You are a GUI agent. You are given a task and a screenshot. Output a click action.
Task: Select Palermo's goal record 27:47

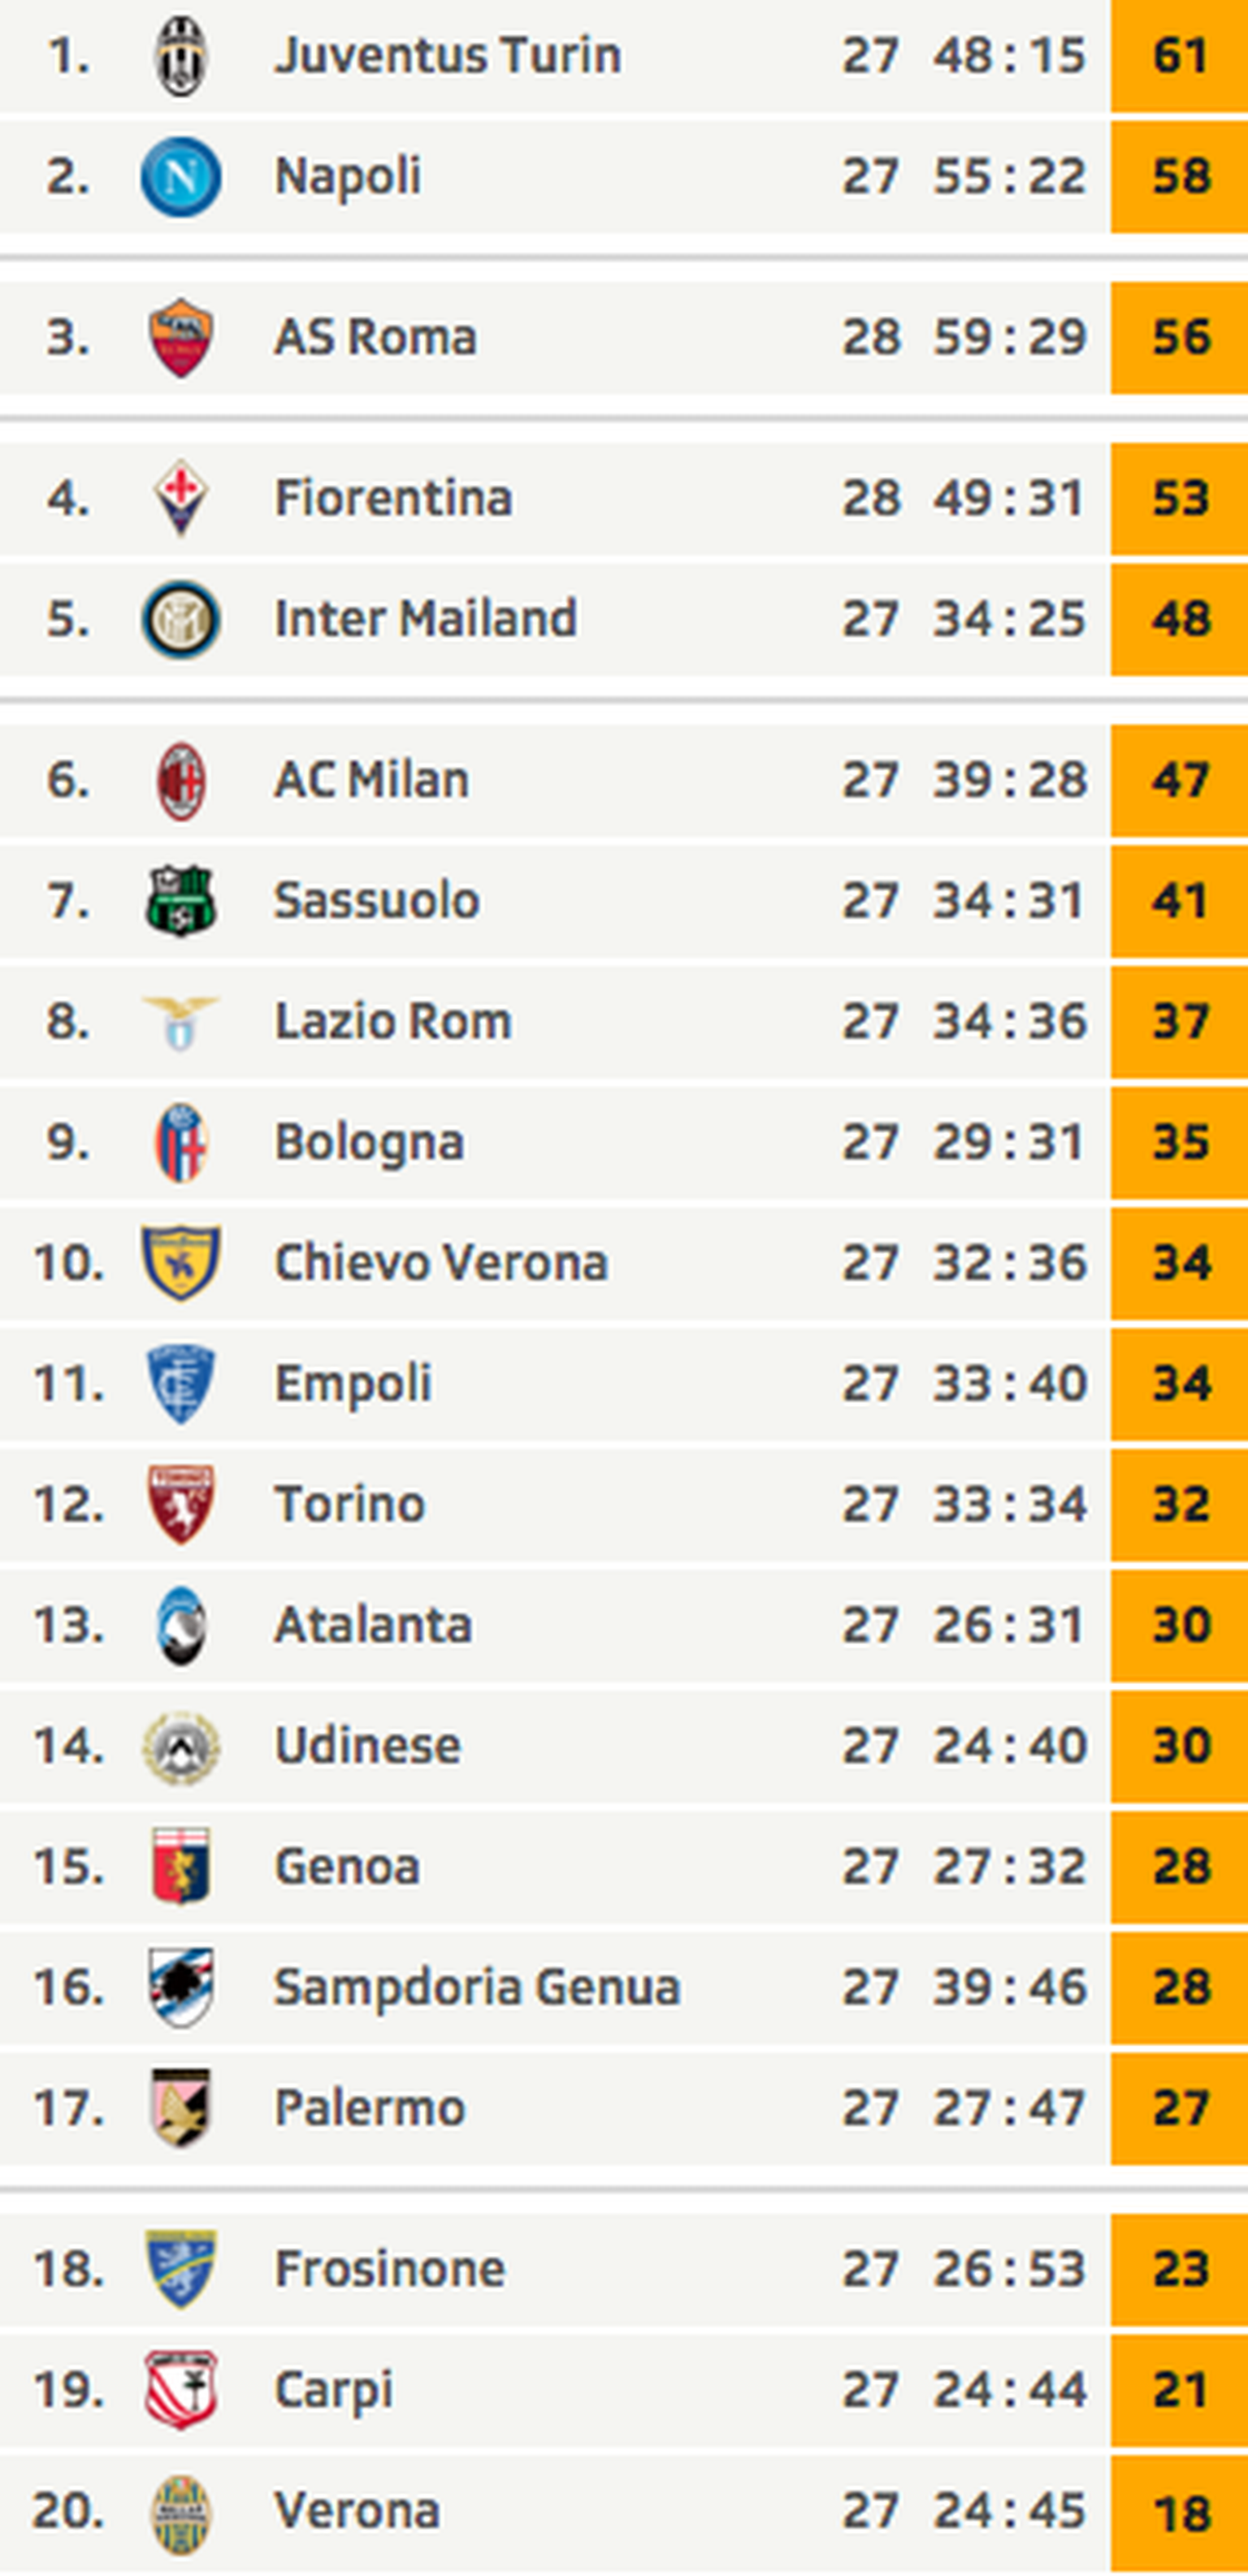click(1009, 2108)
